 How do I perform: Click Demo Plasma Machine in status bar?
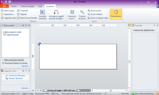click(143, 93)
